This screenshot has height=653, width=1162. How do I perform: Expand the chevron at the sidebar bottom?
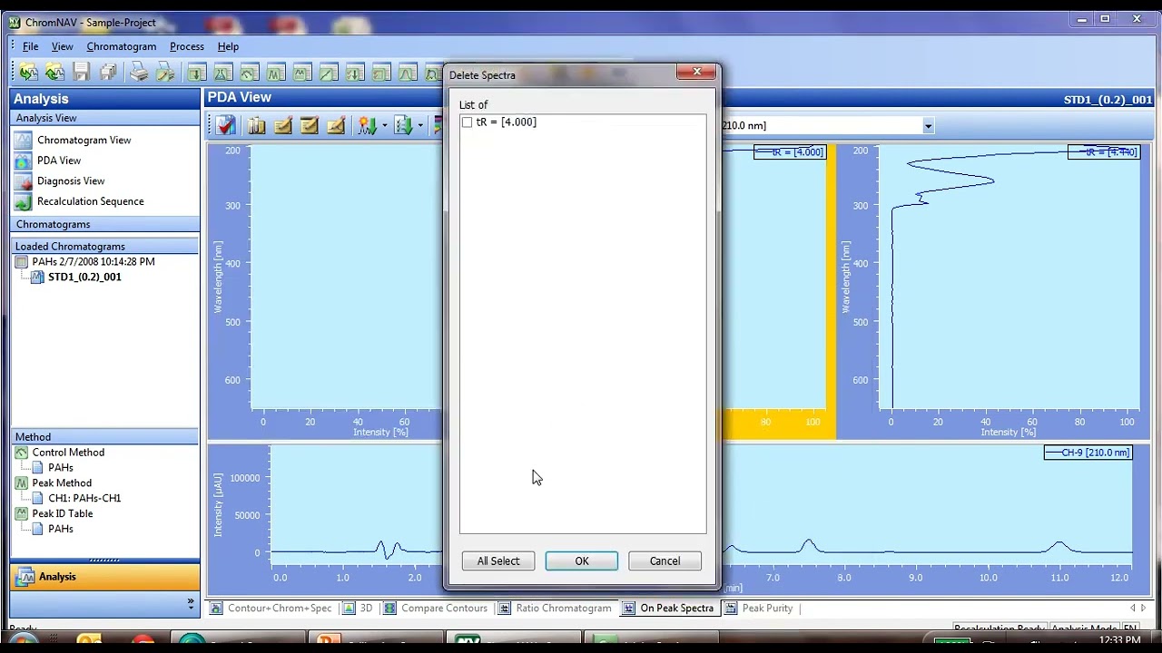point(191,602)
